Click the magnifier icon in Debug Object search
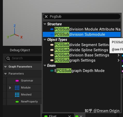Screen dimensions: 123x117 [8, 58]
